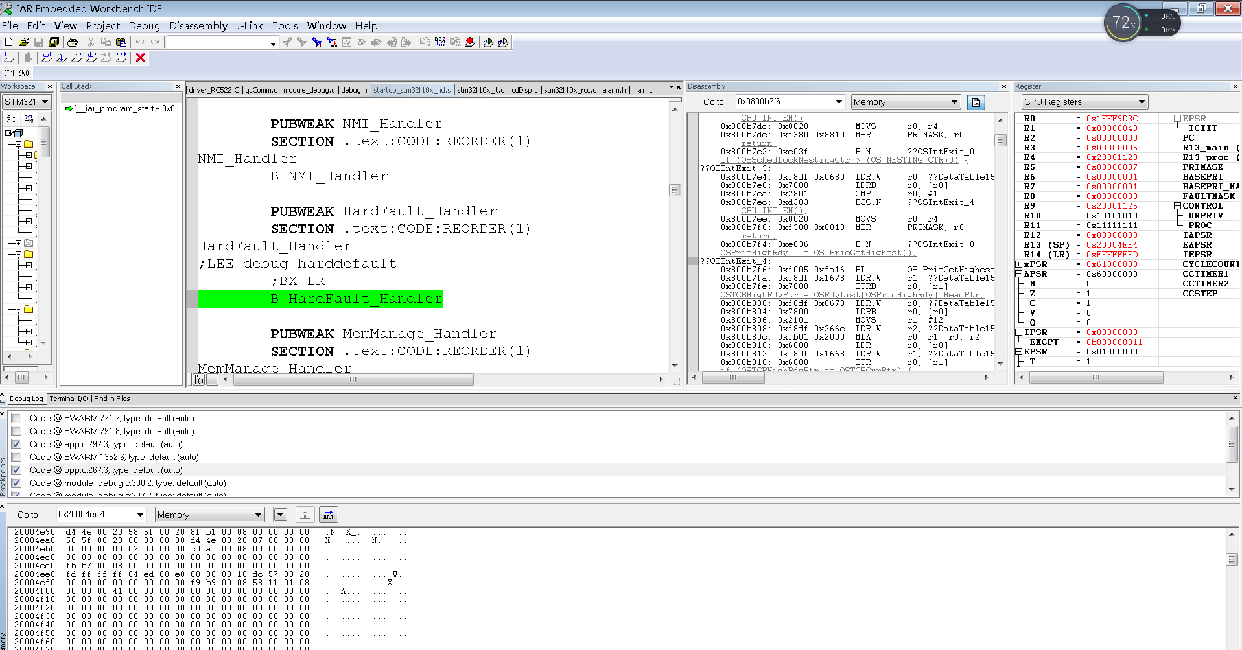Click the ETM trace toolbar button

pos(9,73)
